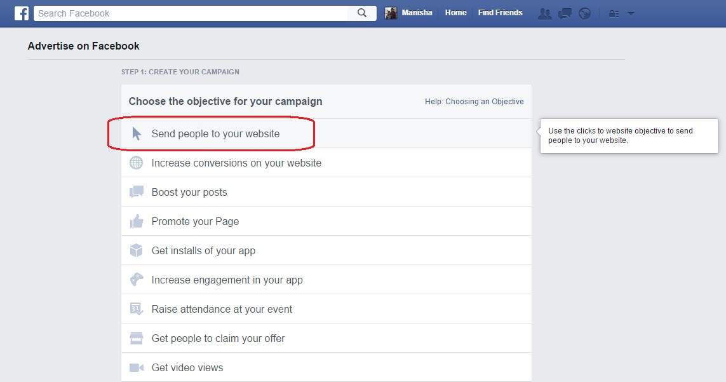Check notifications via the globe icon

tap(584, 13)
